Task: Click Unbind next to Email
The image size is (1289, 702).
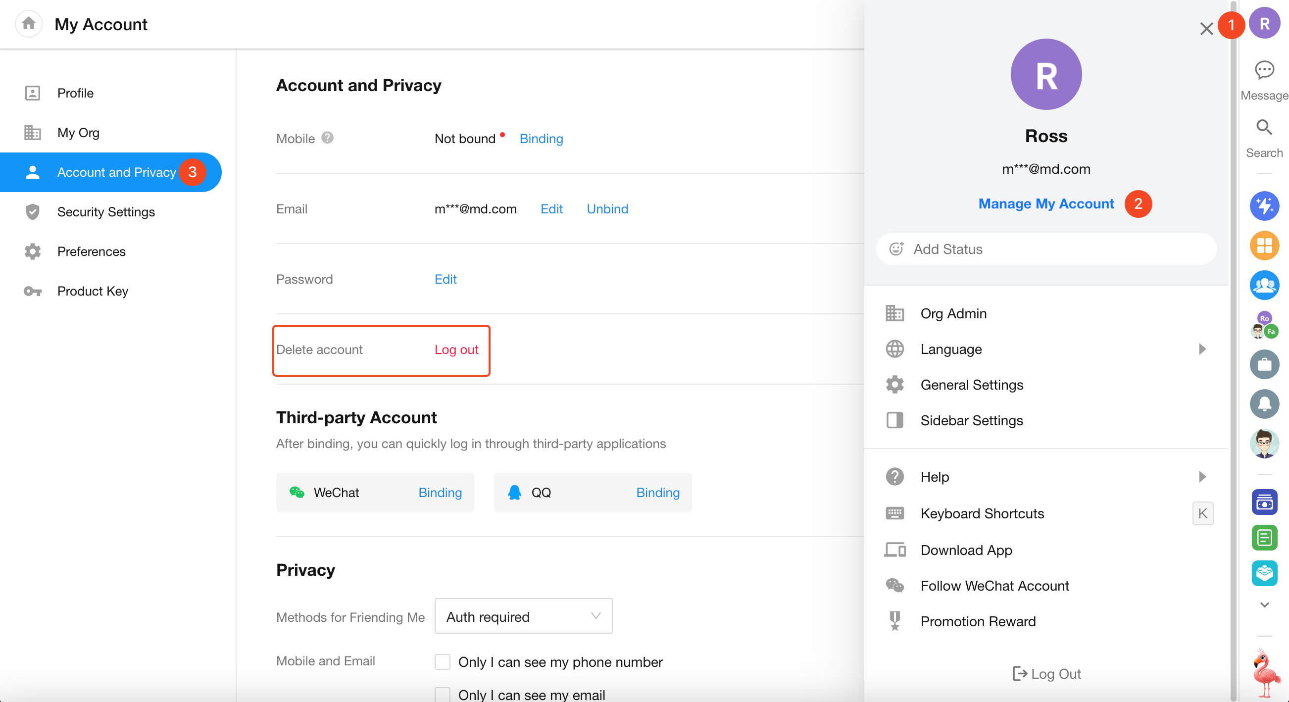Action: pos(607,208)
